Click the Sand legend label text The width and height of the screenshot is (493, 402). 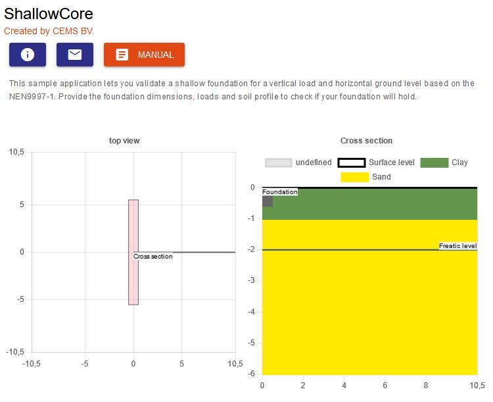(x=381, y=177)
